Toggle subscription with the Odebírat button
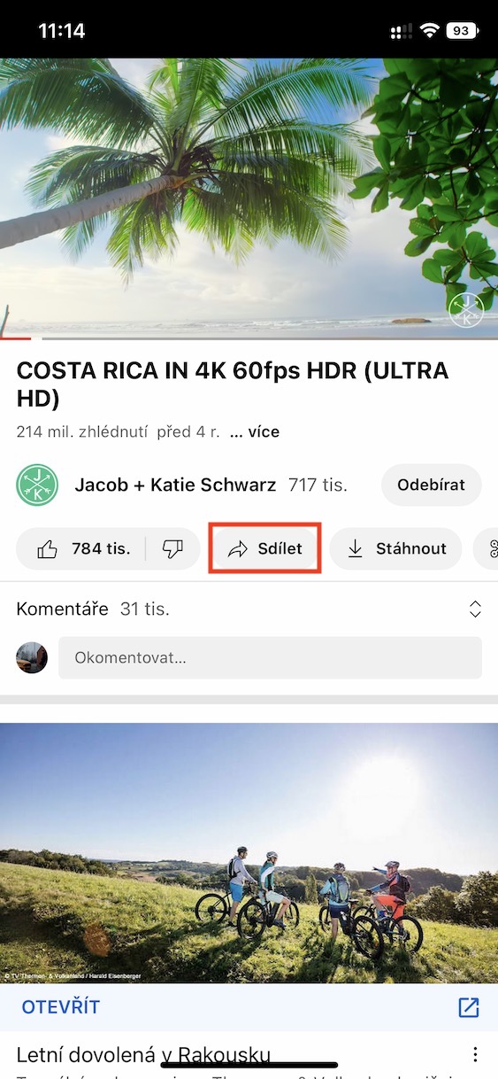Image resolution: width=498 pixels, height=1079 pixels. [x=432, y=485]
